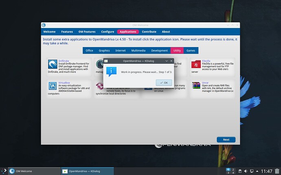The height and width of the screenshot is (175, 281).
Task: Select the Multimedia category
Action: click(138, 51)
